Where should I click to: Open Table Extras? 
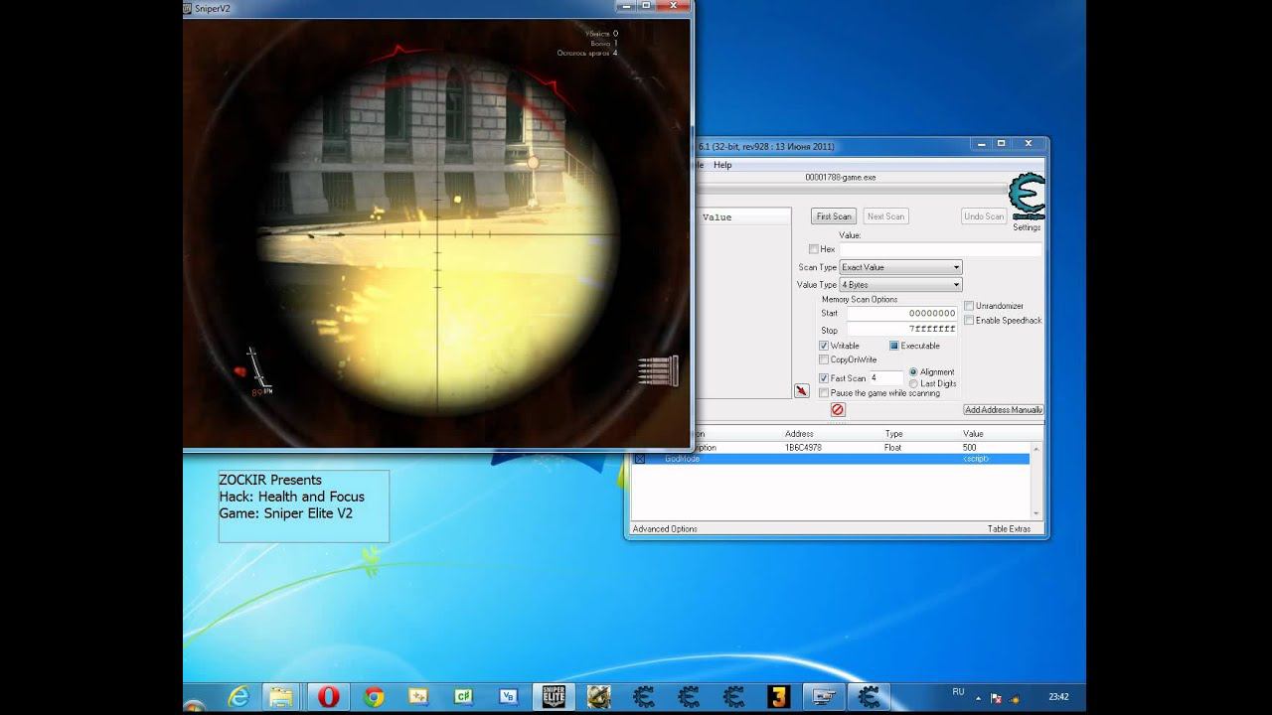tap(1009, 529)
